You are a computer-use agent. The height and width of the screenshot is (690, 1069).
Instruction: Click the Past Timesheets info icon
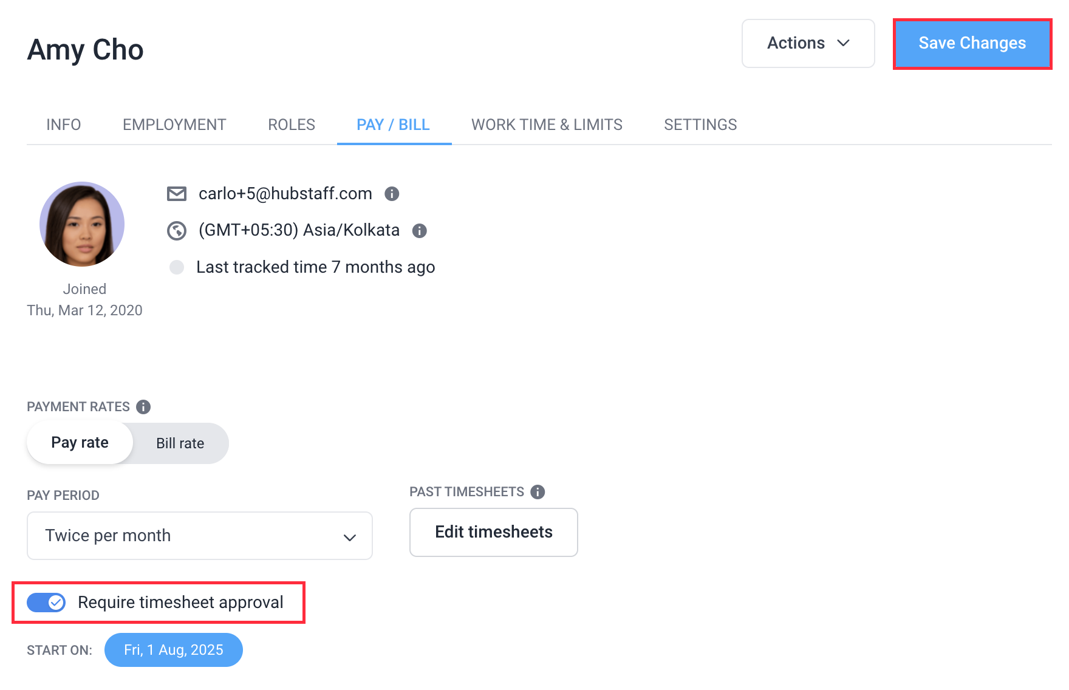[538, 492]
